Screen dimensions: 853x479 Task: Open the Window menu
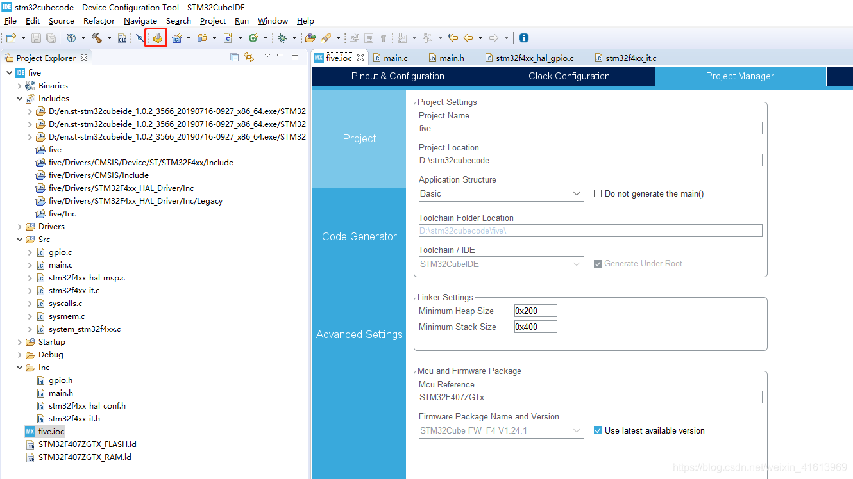tap(273, 20)
